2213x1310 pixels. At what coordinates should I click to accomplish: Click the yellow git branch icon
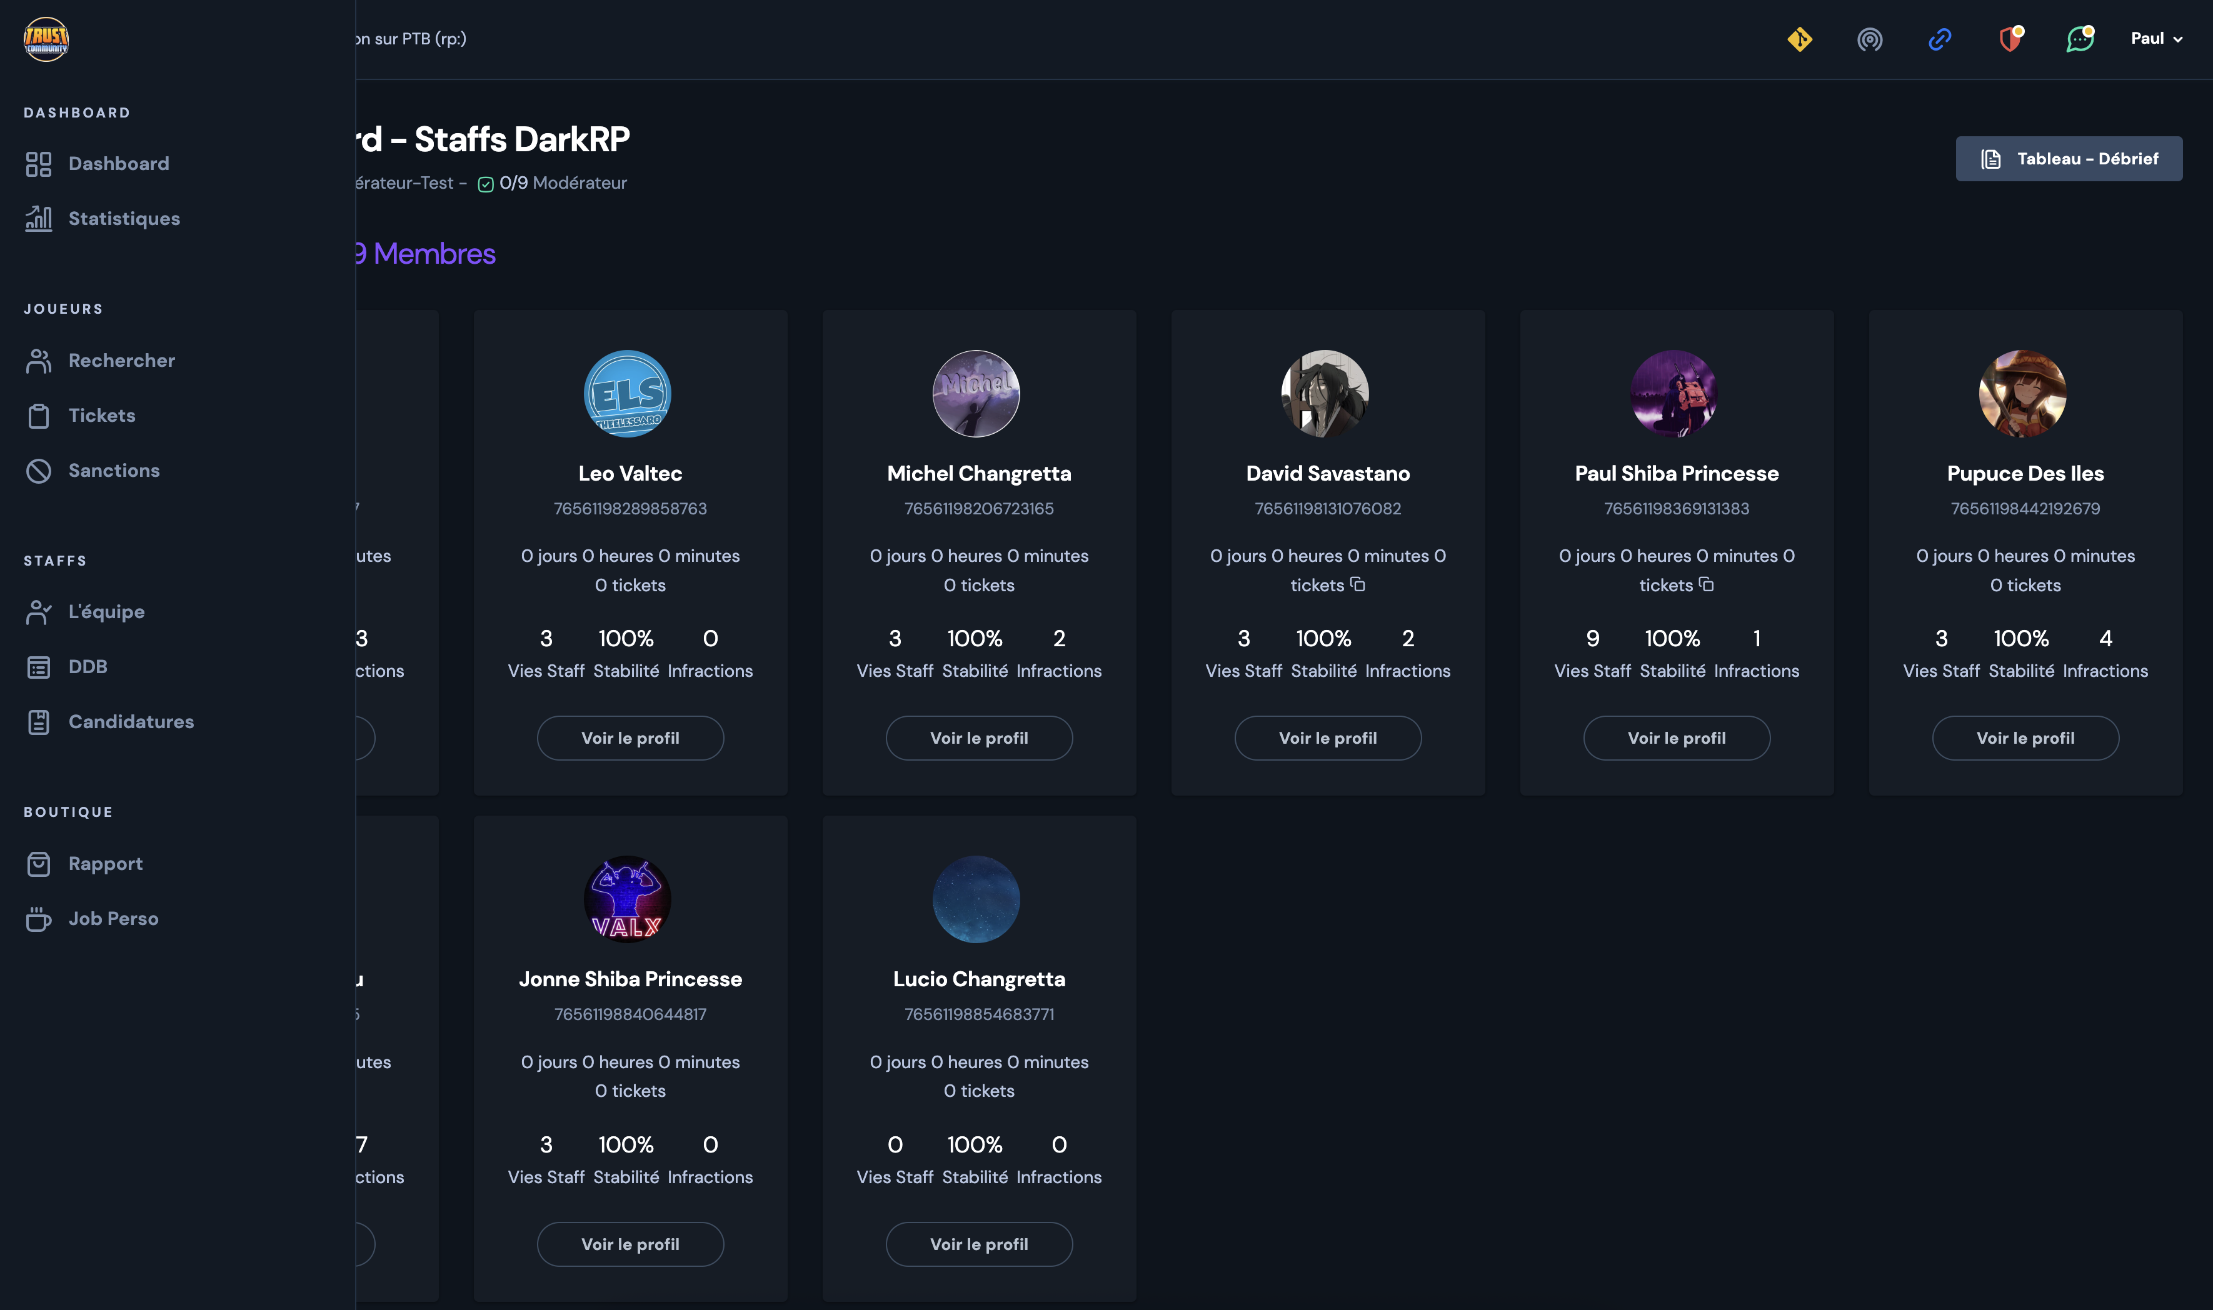(x=1799, y=39)
